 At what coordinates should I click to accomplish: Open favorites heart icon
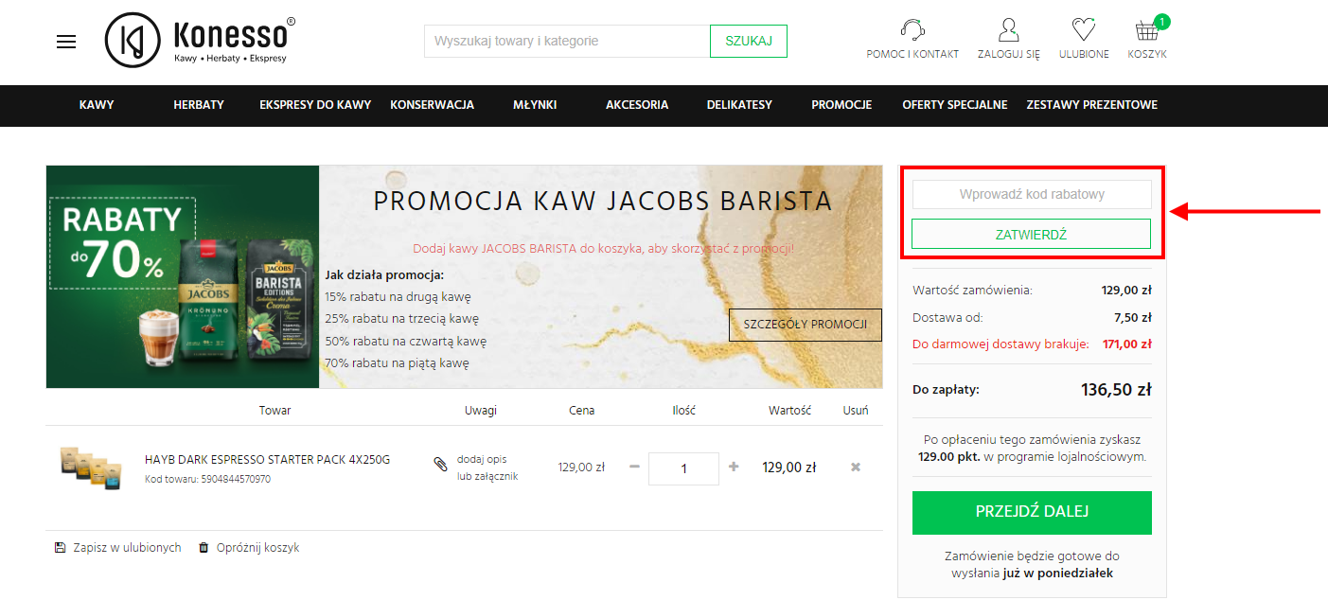1084,28
